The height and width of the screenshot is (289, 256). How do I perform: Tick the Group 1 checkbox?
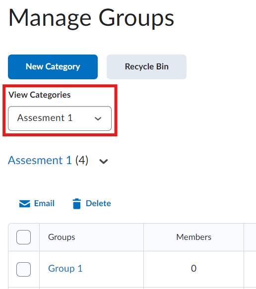click(24, 269)
